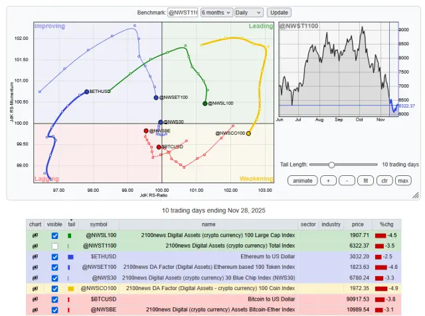Viewport: 425px width, 316px height.
Task: Sort table by %chg column
Action: pyautogui.click(x=386, y=224)
